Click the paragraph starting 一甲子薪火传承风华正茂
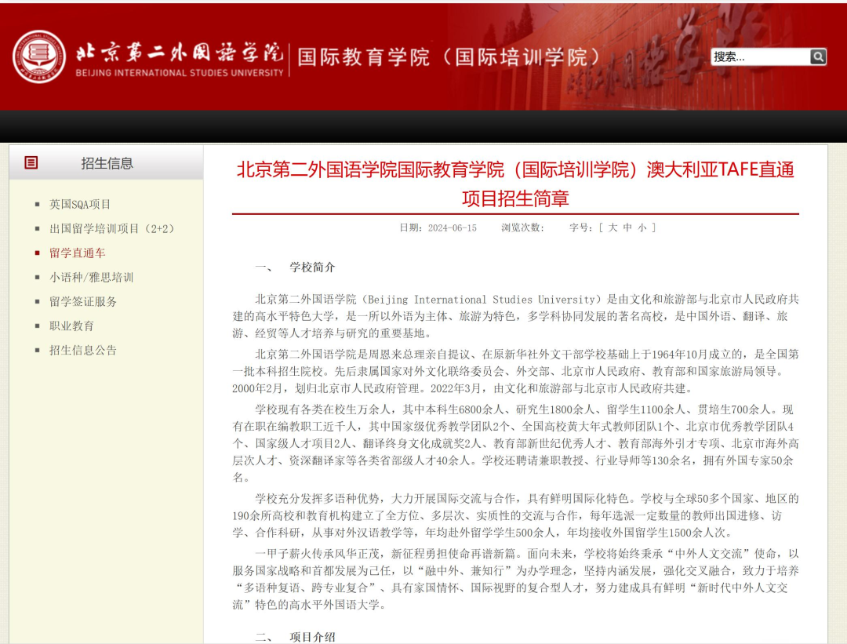This screenshot has height=644, width=847. (x=515, y=579)
